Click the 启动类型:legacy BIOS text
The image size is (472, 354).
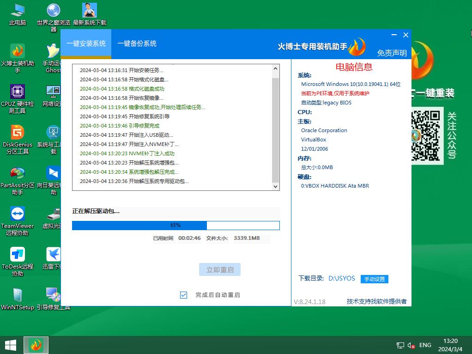(x=327, y=103)
